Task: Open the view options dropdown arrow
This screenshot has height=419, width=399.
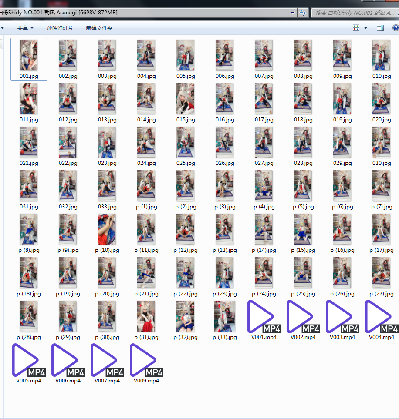Action: click(x=365, y=28)
